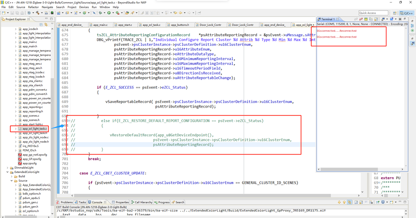The height and width of the screenshot is (218, 416).
Task: Toggle Link with Editor in Project Explorer
Action: point(46,25)
